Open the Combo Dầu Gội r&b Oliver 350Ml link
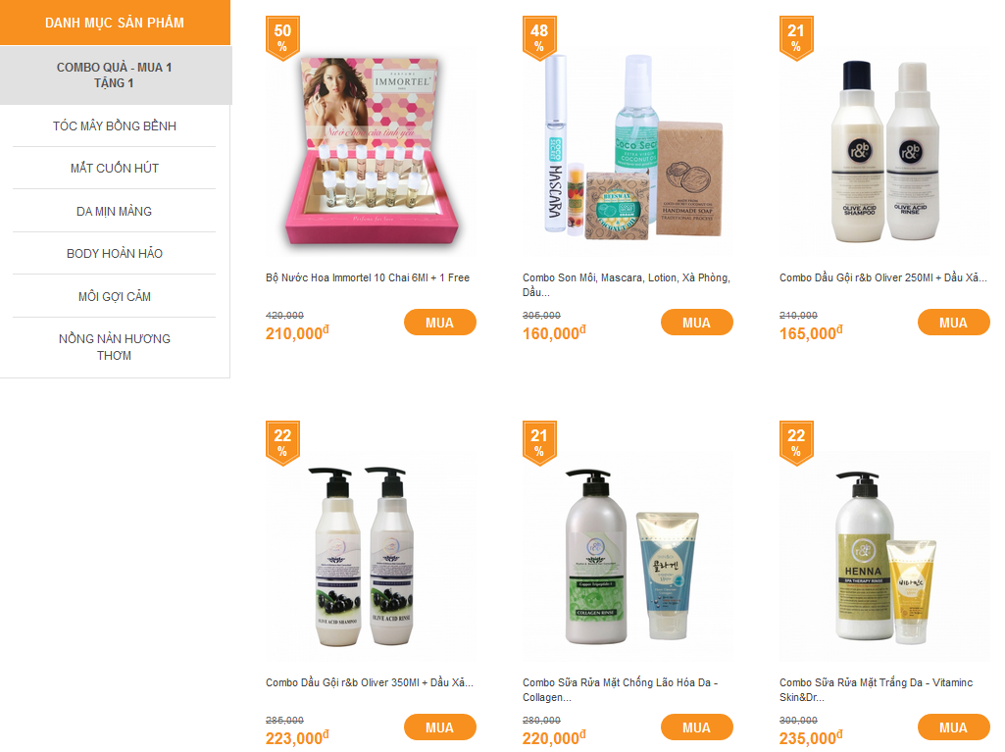1005x752 pixels. [x=370, y=682]
